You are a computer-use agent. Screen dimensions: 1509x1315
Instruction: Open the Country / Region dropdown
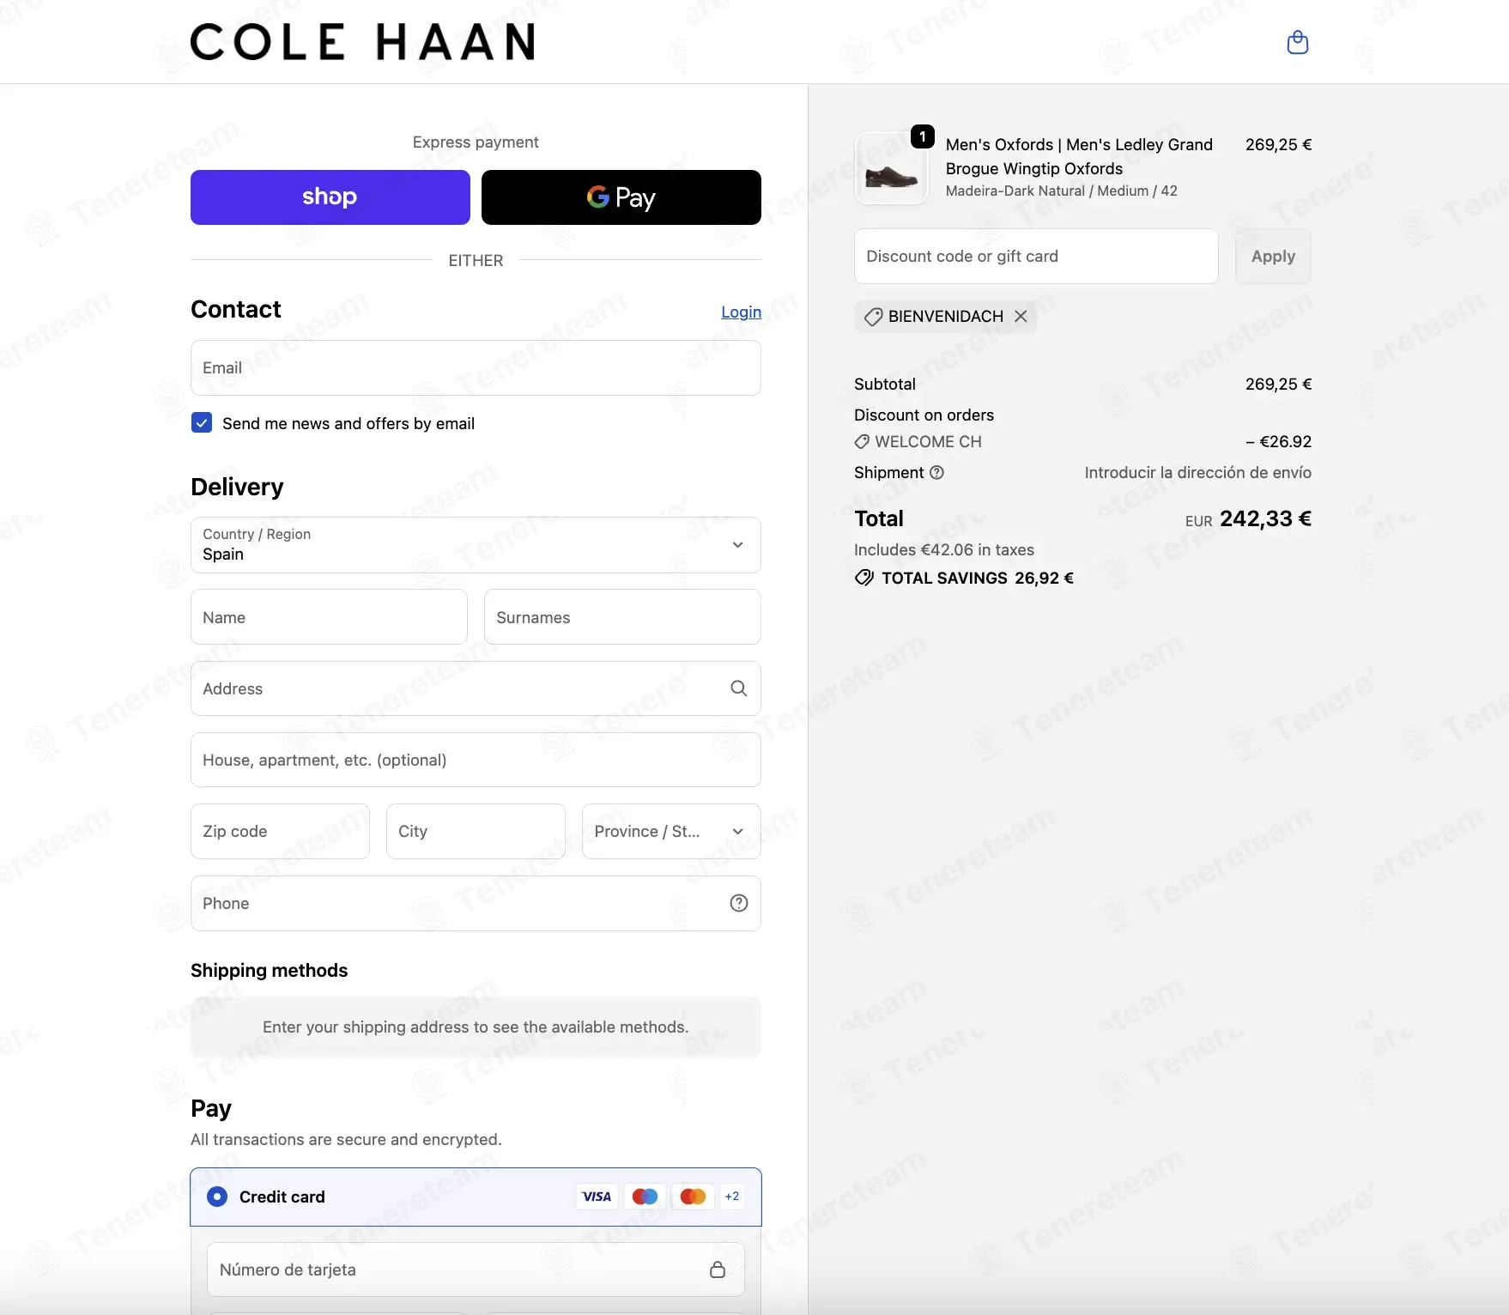pos(476,545)
